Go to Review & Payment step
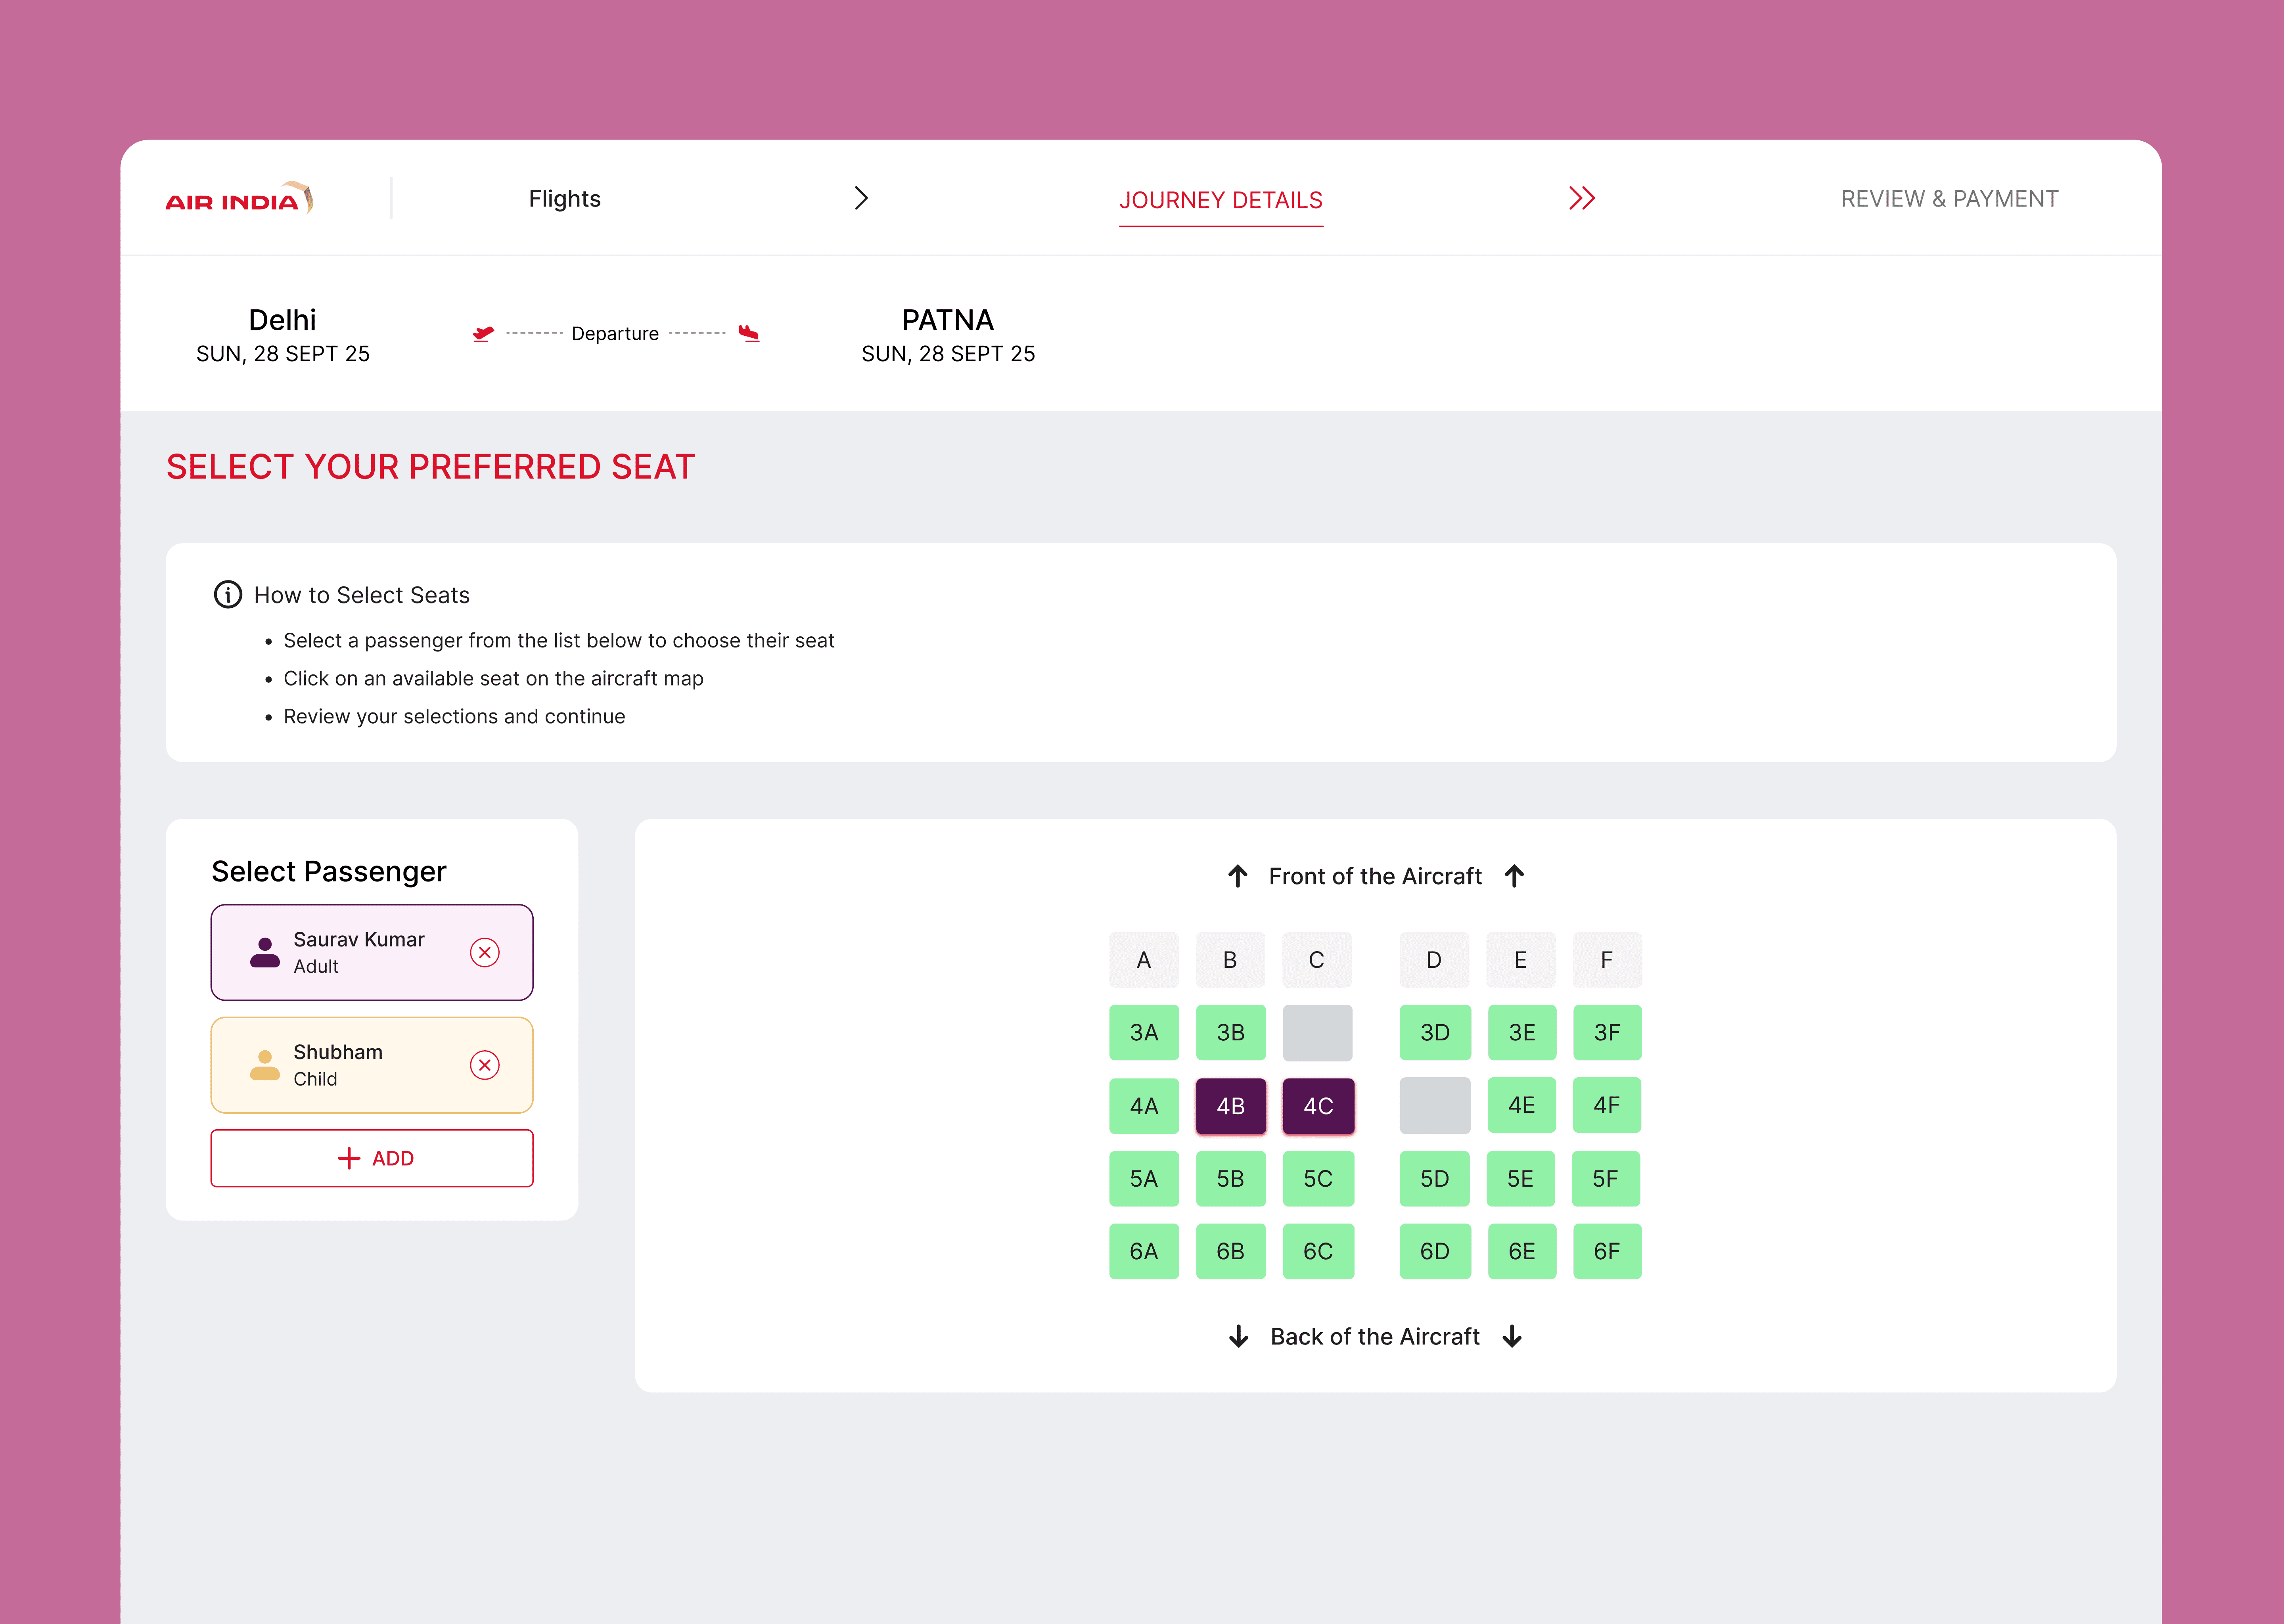 (1949, 199)
